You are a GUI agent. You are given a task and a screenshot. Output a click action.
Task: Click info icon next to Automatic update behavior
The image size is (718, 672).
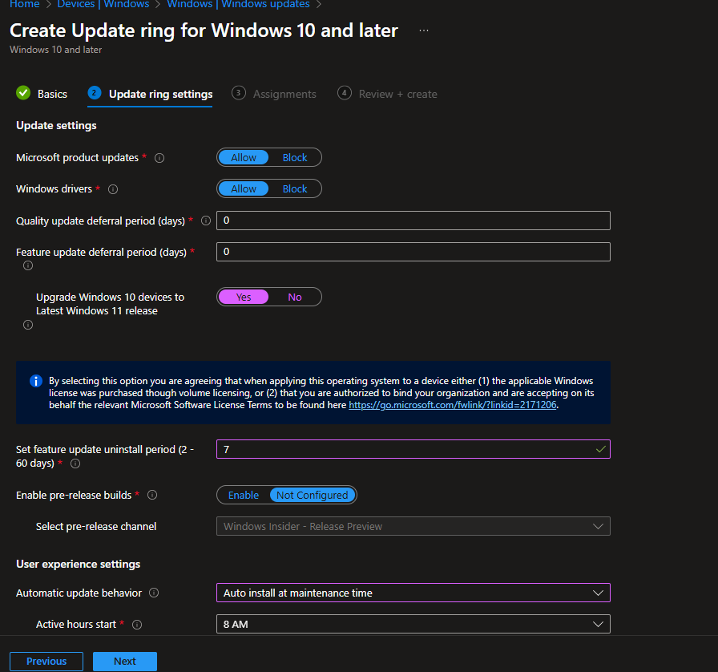tap(154, 593)
